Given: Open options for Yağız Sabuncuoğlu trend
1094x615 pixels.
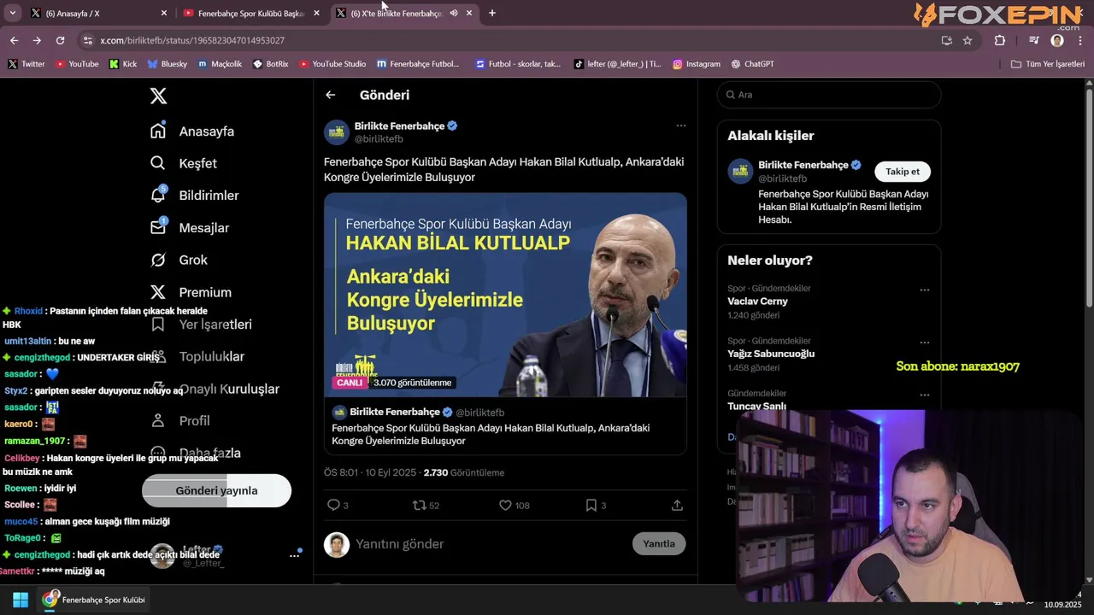Looking at the screenshot, I should click(924, 342).
